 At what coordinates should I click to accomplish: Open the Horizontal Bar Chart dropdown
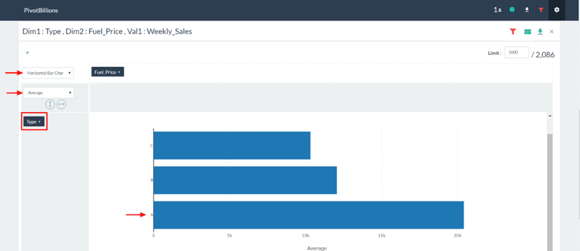pyautogui.click(x=48, y=73)
